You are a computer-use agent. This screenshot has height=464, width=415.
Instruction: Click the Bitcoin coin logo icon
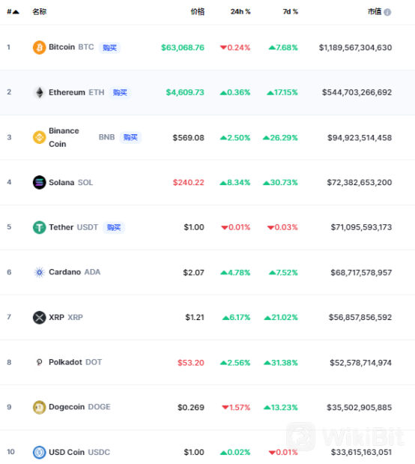[40, 47]
